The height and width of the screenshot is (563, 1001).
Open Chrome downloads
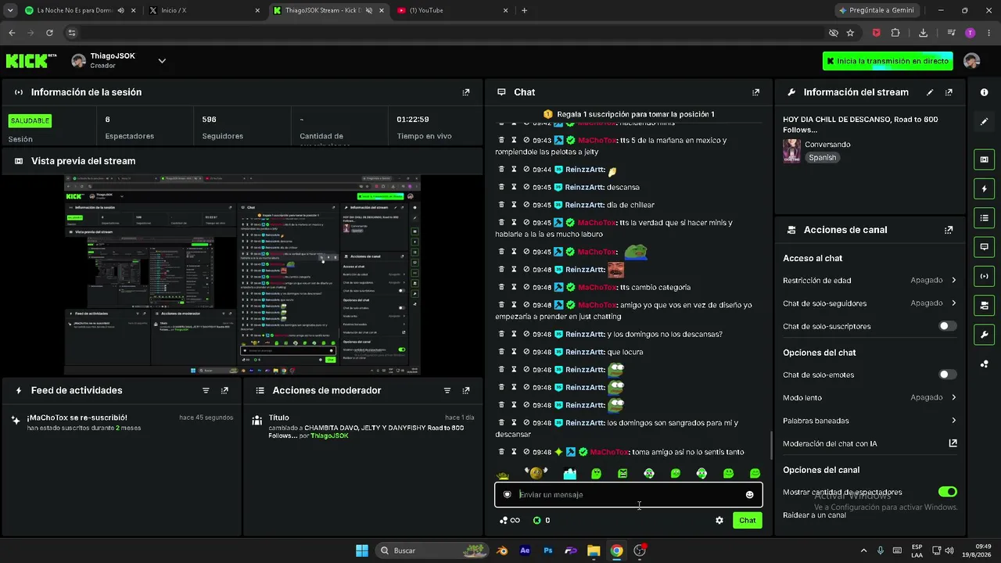tap(924, 33)
